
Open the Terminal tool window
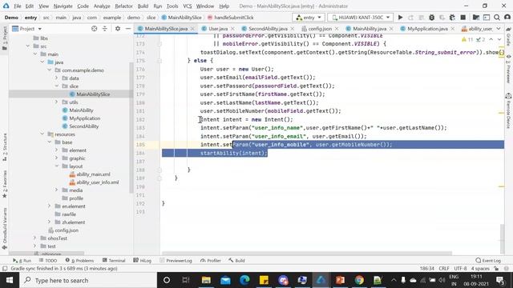pyautogui.click(x=114, y=261)
